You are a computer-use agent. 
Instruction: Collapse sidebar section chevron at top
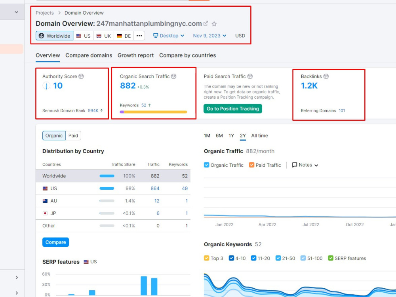[x=16, y=12]
